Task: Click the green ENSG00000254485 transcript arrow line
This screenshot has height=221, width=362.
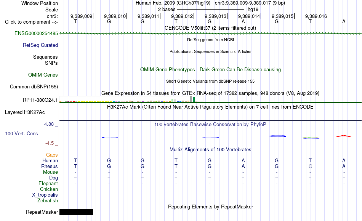Action: [x=210, y=34]
